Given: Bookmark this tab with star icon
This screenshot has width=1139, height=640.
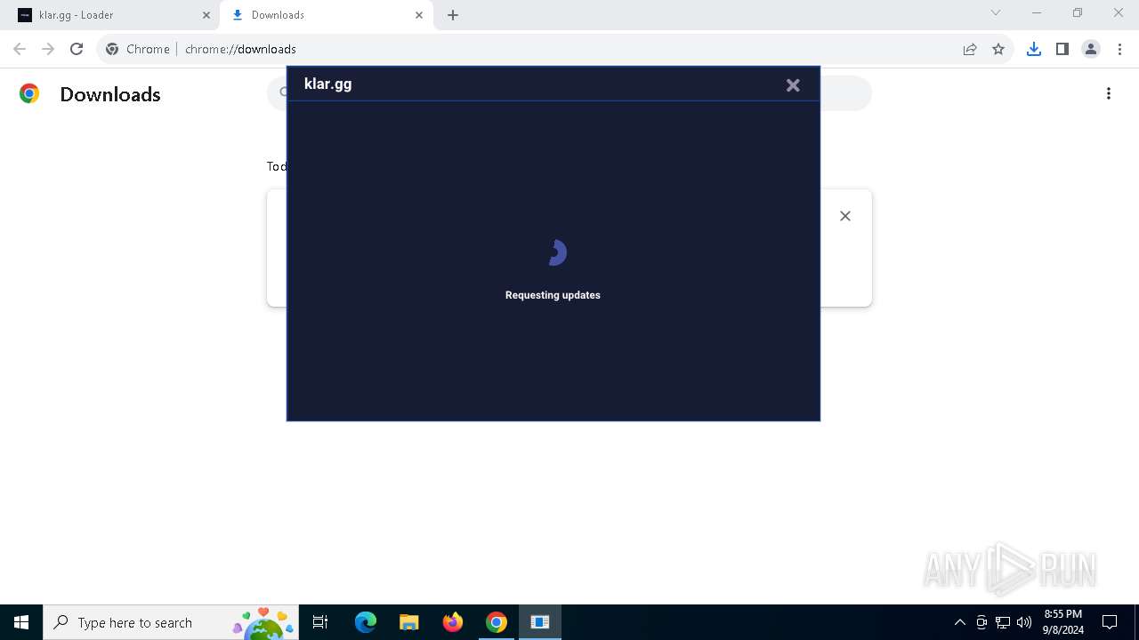Looking at the screenshot, I should click(998, 49).
